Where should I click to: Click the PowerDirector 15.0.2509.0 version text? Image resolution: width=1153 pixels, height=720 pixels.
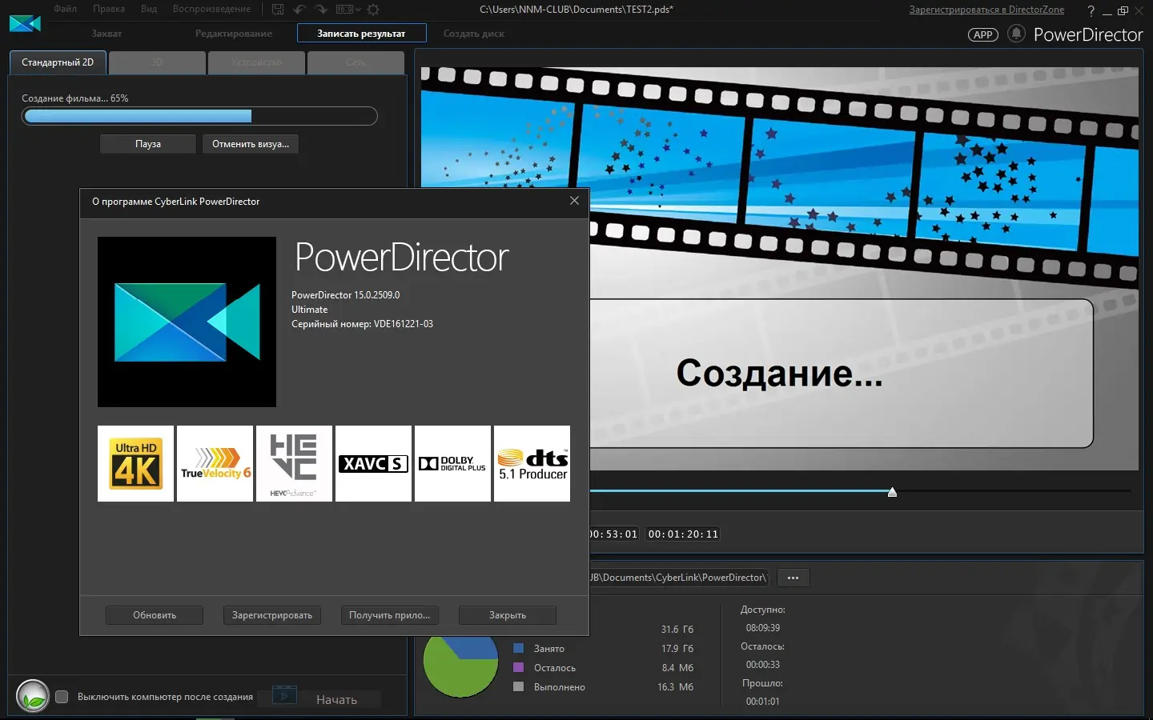click(x=345, y=295)
